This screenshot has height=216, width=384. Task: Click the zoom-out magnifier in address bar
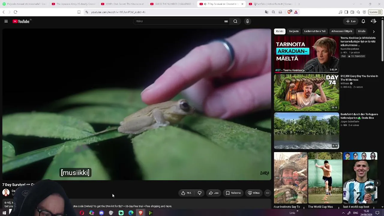(x=273, y=12)
